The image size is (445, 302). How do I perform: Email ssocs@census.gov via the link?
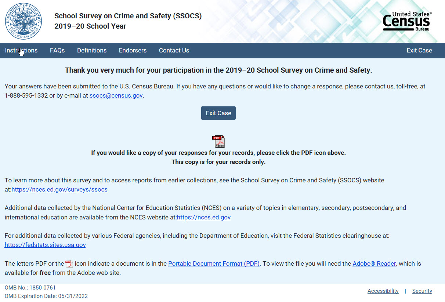pos(116,96)
